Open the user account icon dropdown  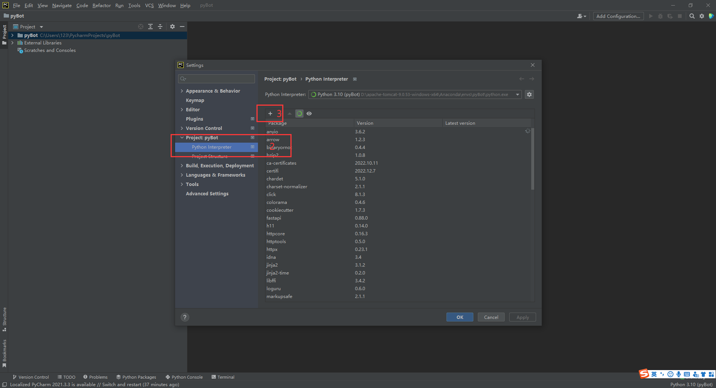(582, 16)
